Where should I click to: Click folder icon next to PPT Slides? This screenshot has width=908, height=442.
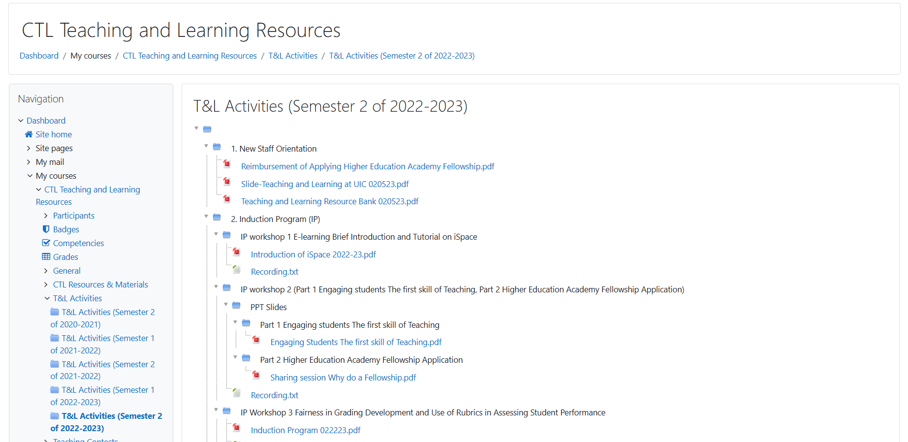236,305
